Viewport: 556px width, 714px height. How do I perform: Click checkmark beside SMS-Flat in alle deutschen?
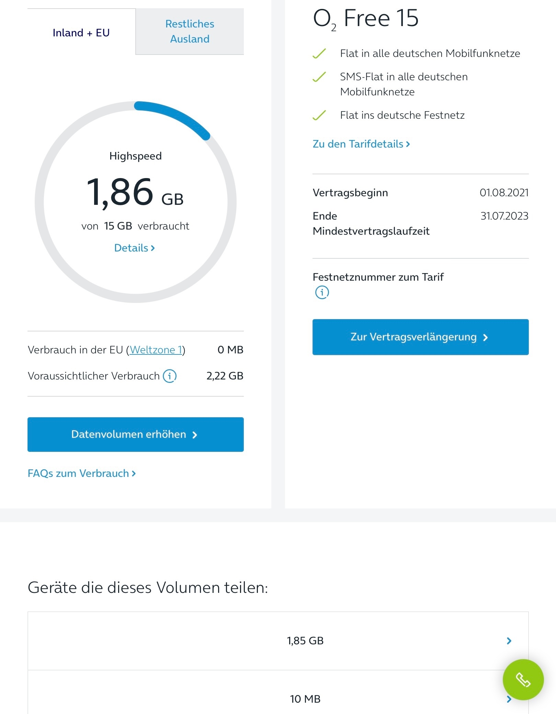tap(319, 77)
